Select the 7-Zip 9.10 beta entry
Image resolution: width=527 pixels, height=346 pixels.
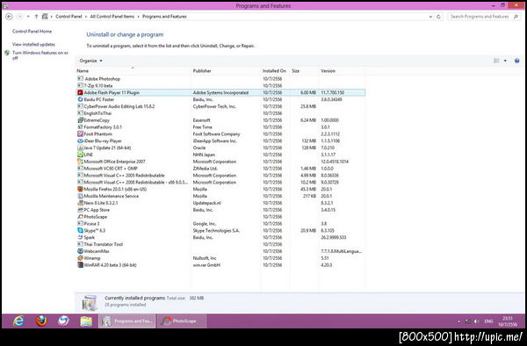[x=220, y=86]
